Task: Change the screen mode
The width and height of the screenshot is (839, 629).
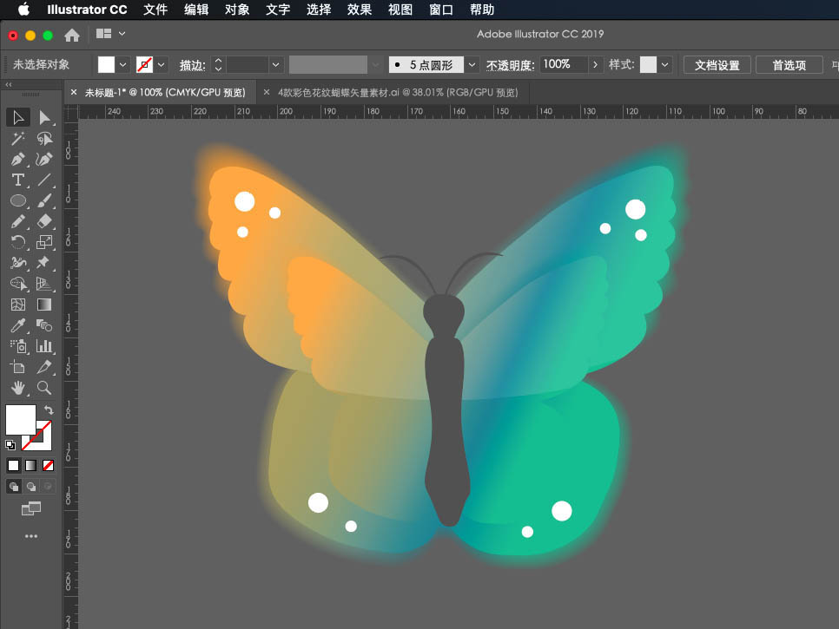Action: [31, 508]
